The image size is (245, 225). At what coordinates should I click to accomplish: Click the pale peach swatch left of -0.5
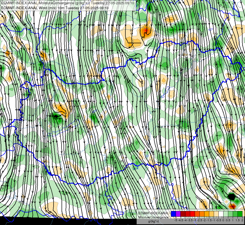click(216, 214)
